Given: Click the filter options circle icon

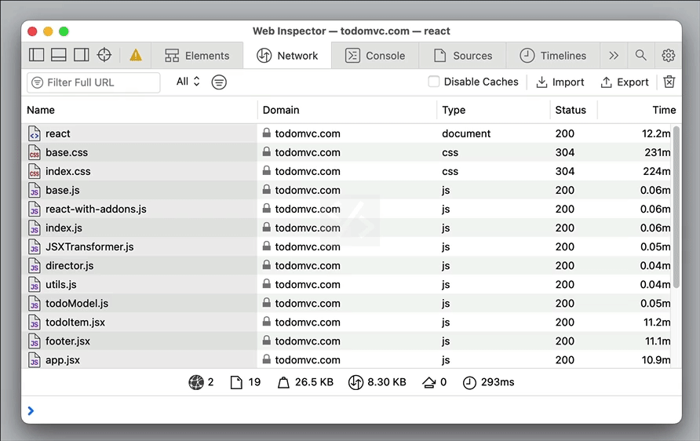Looking at the screenshot, I should (219, 82).
